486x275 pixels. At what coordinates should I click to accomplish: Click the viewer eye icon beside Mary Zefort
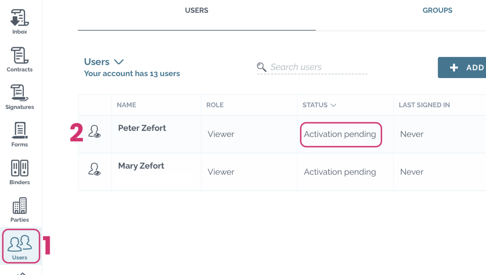tap(94, 169)
